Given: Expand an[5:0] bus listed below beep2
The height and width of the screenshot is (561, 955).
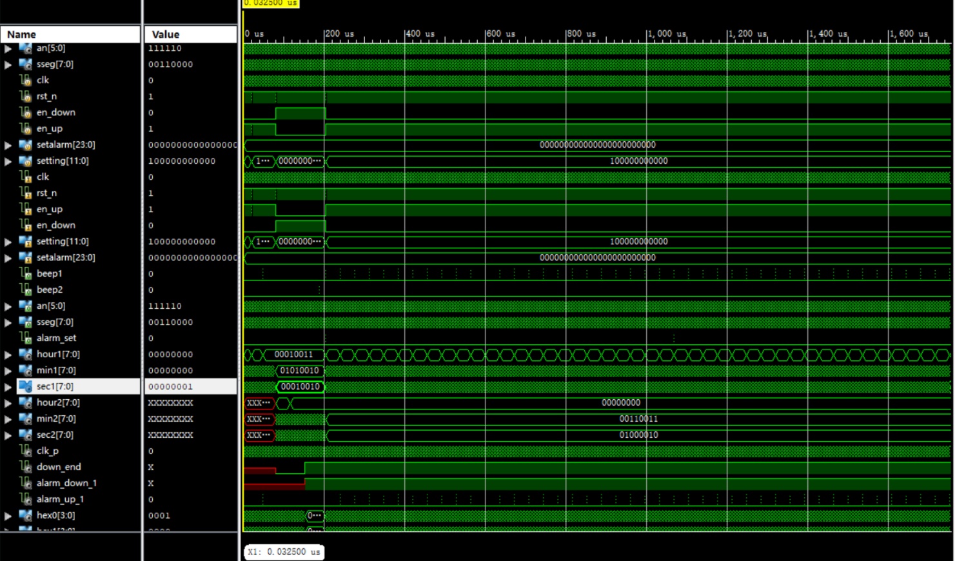Looking at the screenshot, I should click(8, 306).
